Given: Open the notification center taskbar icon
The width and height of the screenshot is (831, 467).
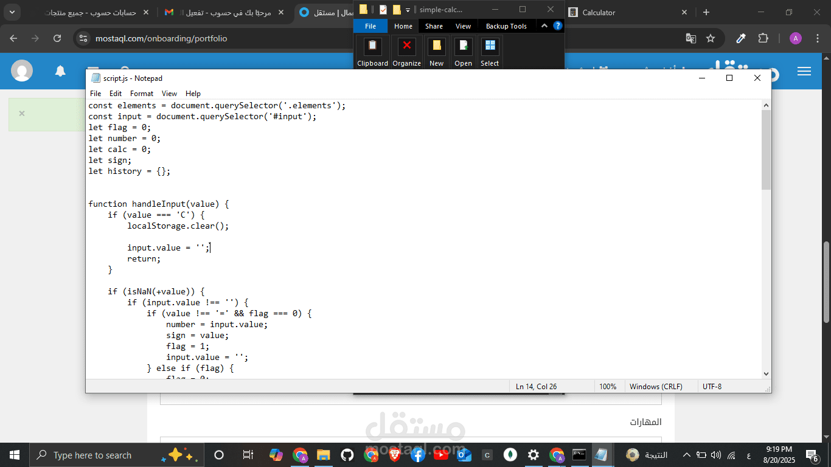Looking at the screenshot, I should pyautogui.click(x=812, y=455).
